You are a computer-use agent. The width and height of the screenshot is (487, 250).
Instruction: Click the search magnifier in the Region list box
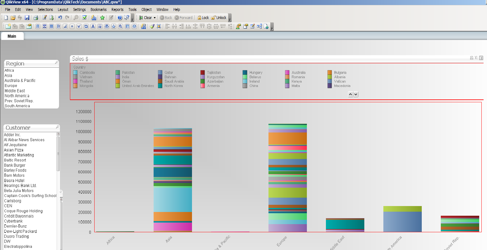pyautogui.click(x=57, y=63)
